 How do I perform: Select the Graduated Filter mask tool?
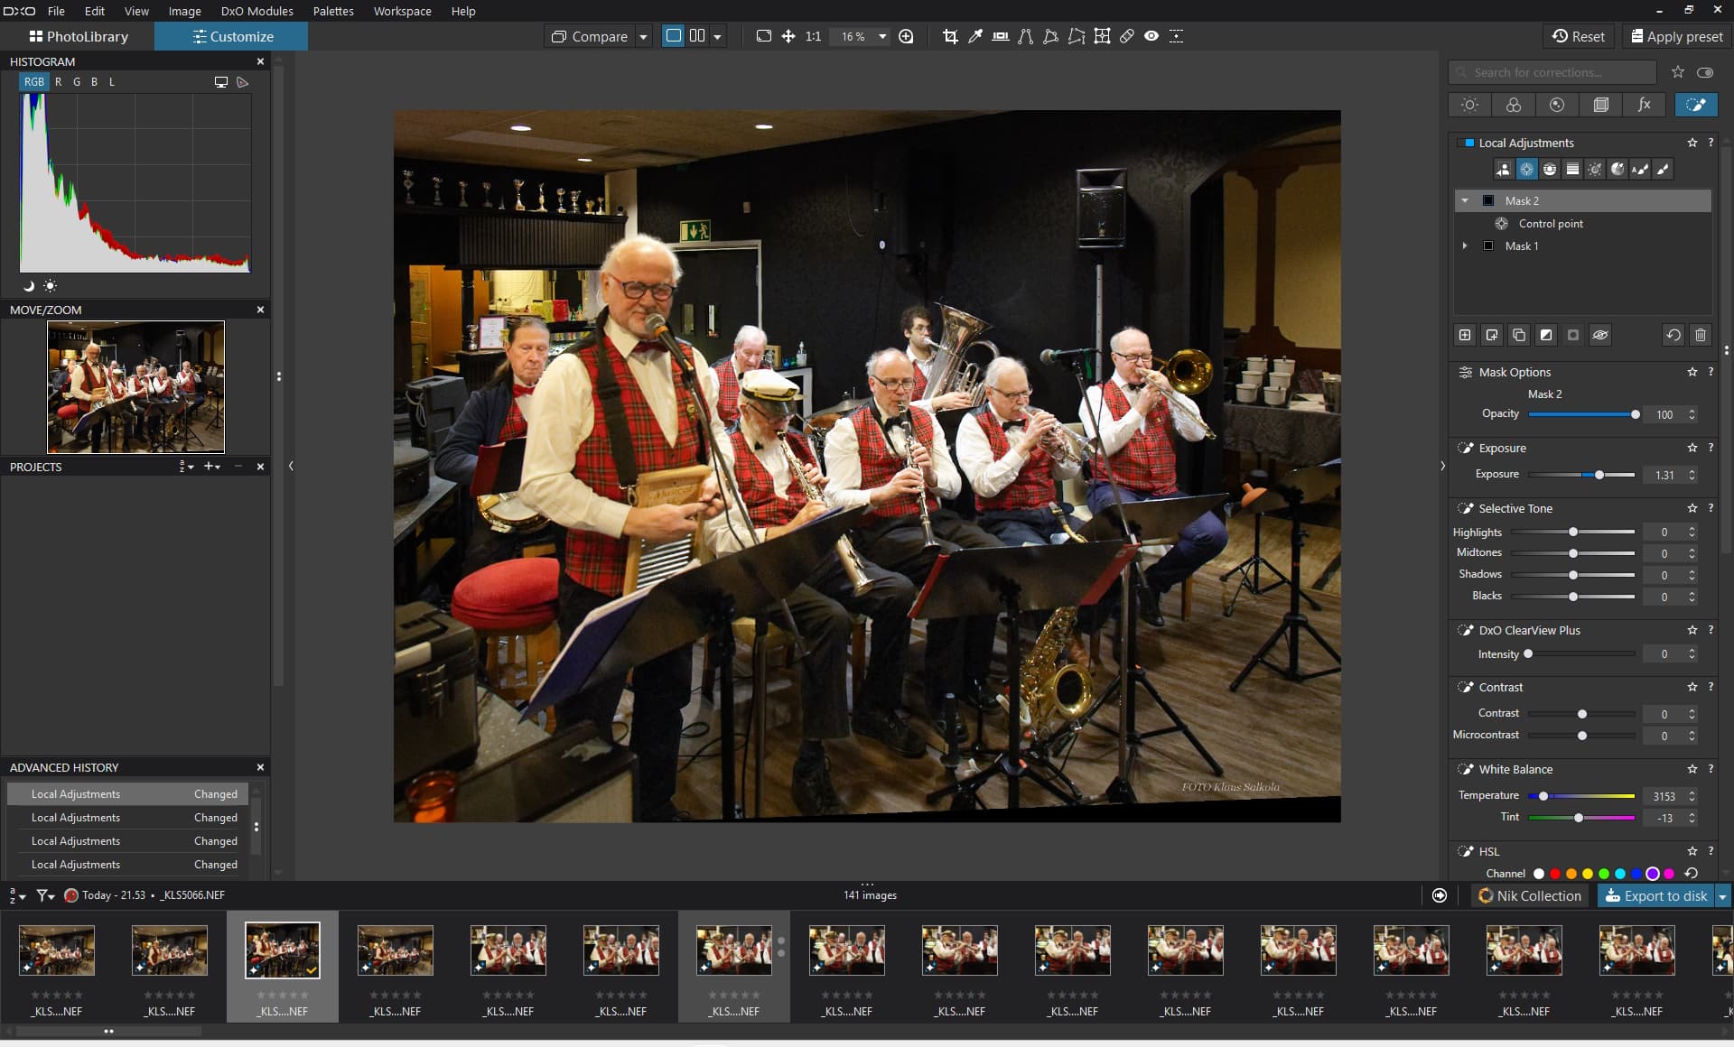[x=1572, y=169]
